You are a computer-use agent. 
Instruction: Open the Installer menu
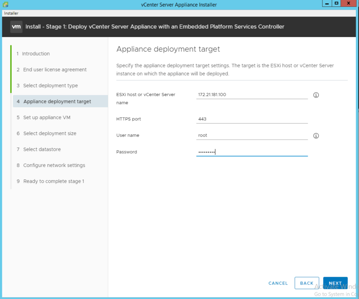(11, 13)
